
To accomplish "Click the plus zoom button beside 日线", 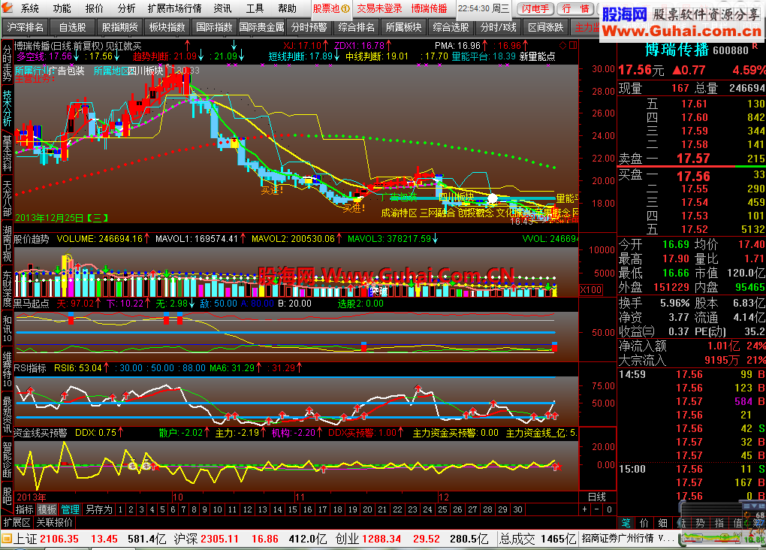I will click(x=585, y=509).
